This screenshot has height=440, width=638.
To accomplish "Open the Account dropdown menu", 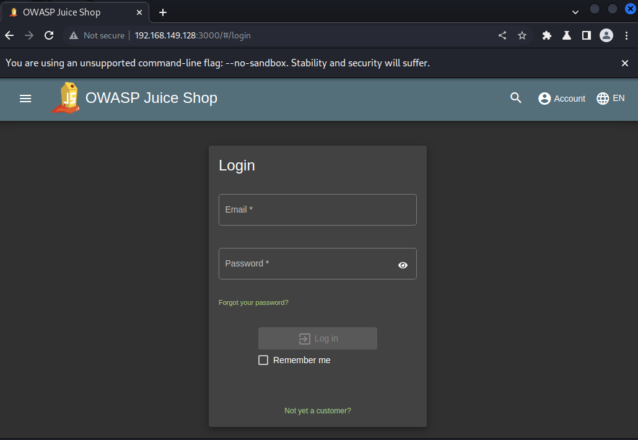I will (562, 99).
